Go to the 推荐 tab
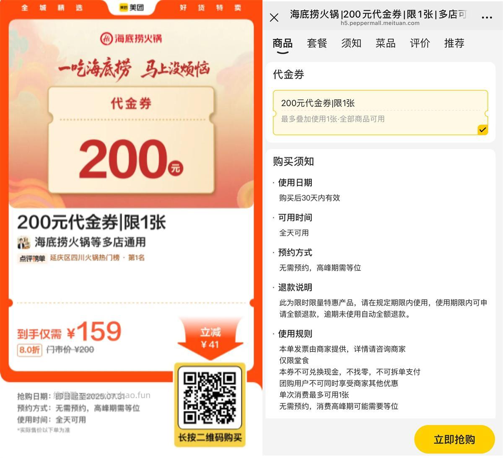 pyautogui.click(x=454, y=43)
